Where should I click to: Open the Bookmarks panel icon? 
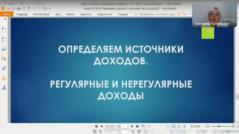4,30
